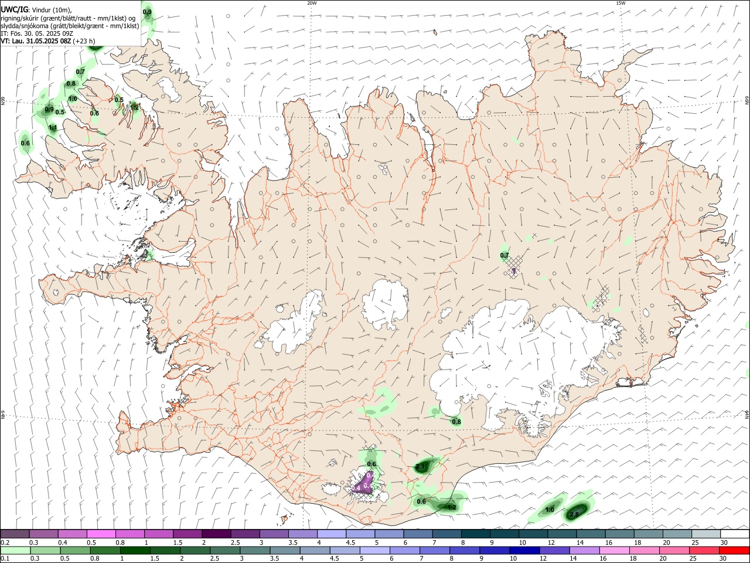Click the 0.8 label south of the large glacier
Image resolution: width=750 pixels, height=563 pixels.
(456, 422)
